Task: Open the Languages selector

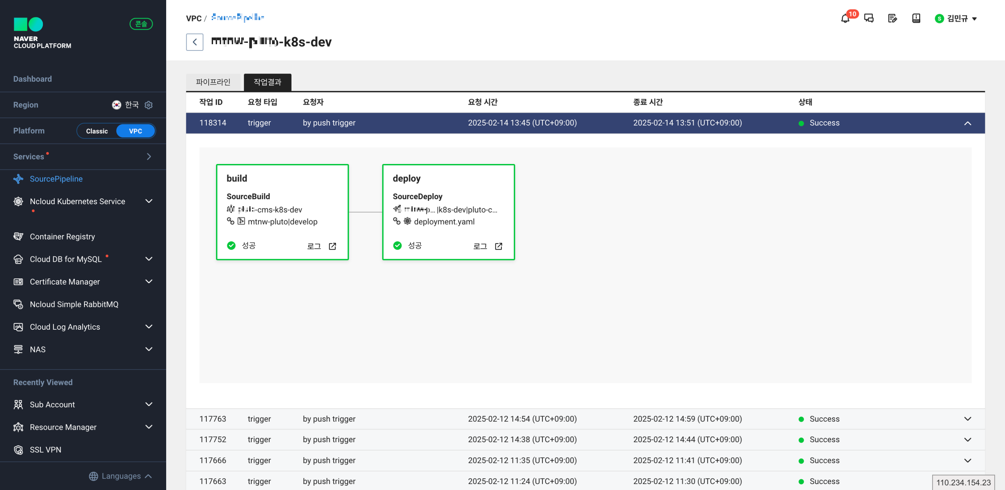Action: click(121, 476)
